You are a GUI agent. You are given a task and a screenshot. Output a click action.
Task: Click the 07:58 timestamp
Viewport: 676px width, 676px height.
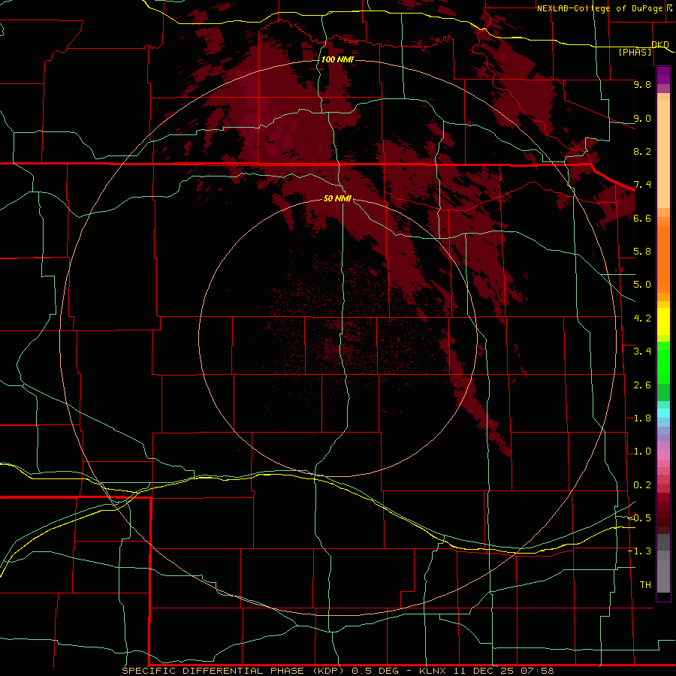coord(536,671)
